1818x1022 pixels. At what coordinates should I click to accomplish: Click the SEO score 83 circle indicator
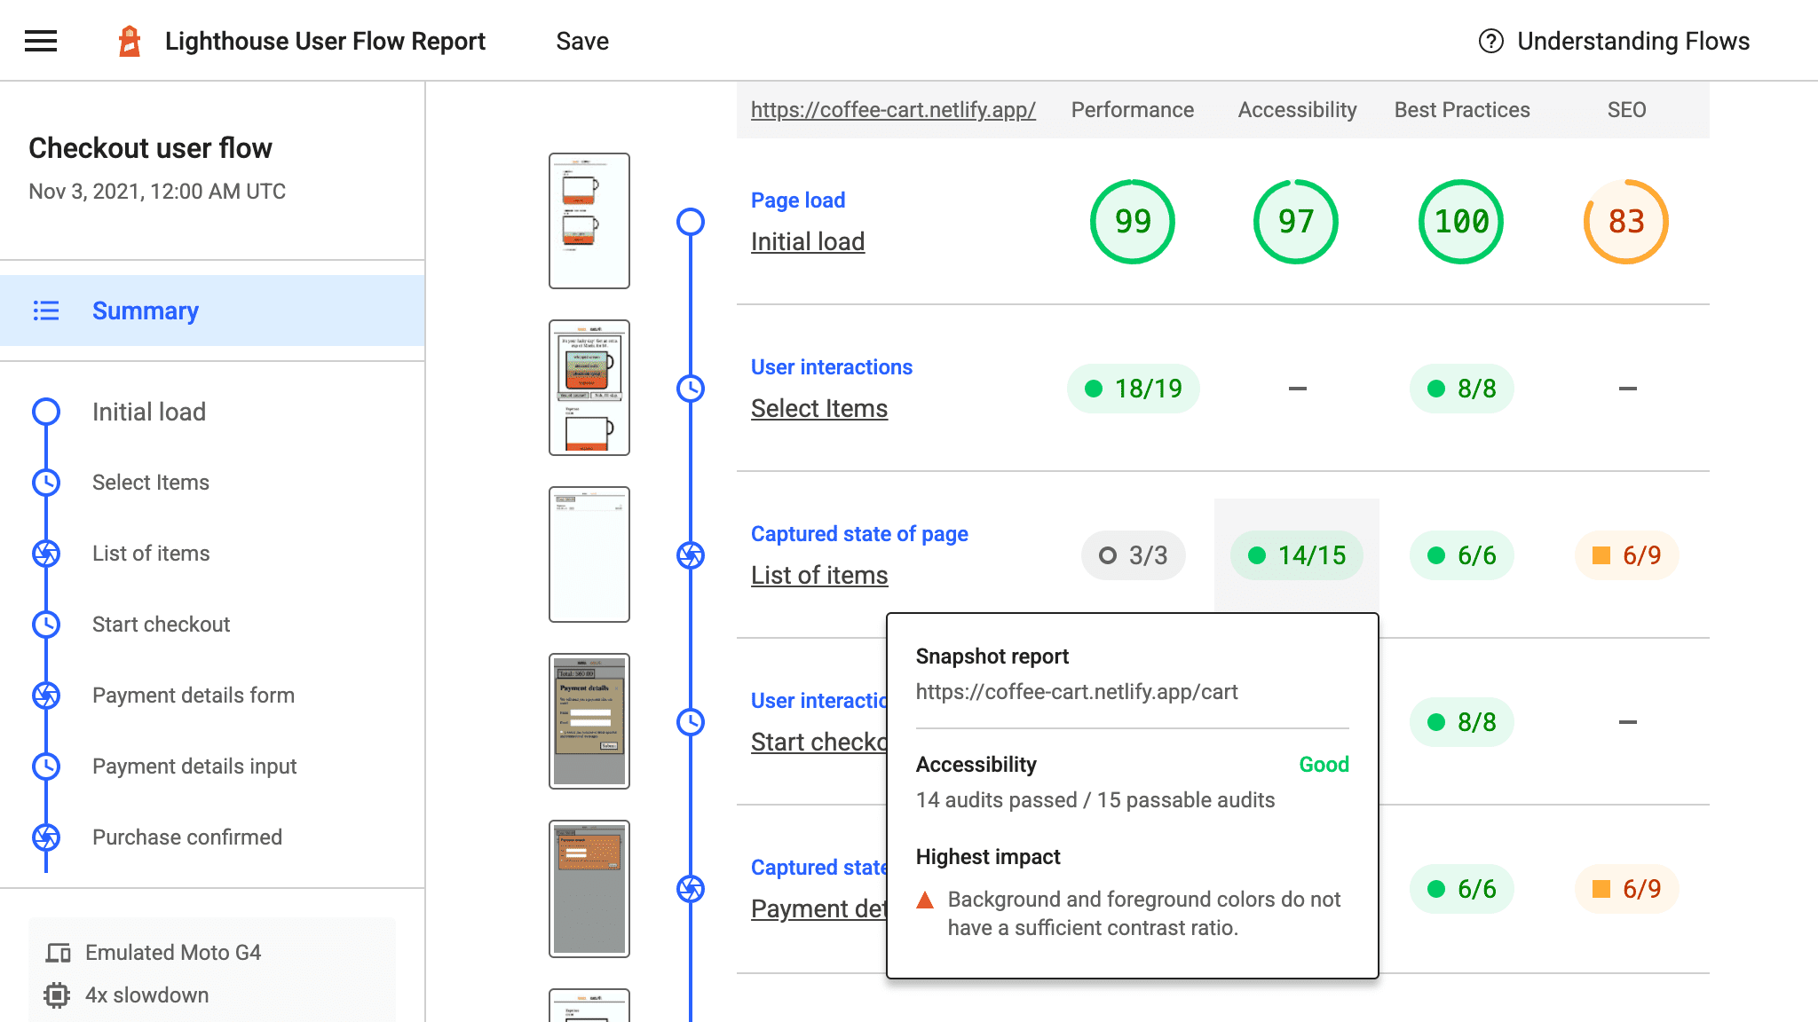coord(1625,222)
